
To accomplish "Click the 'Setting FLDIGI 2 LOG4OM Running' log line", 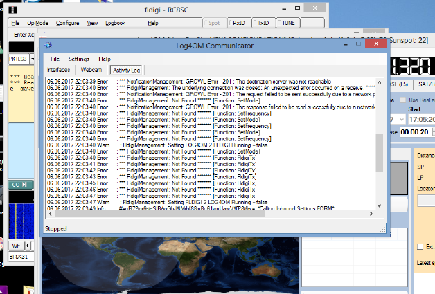I will tap(157, 202).
